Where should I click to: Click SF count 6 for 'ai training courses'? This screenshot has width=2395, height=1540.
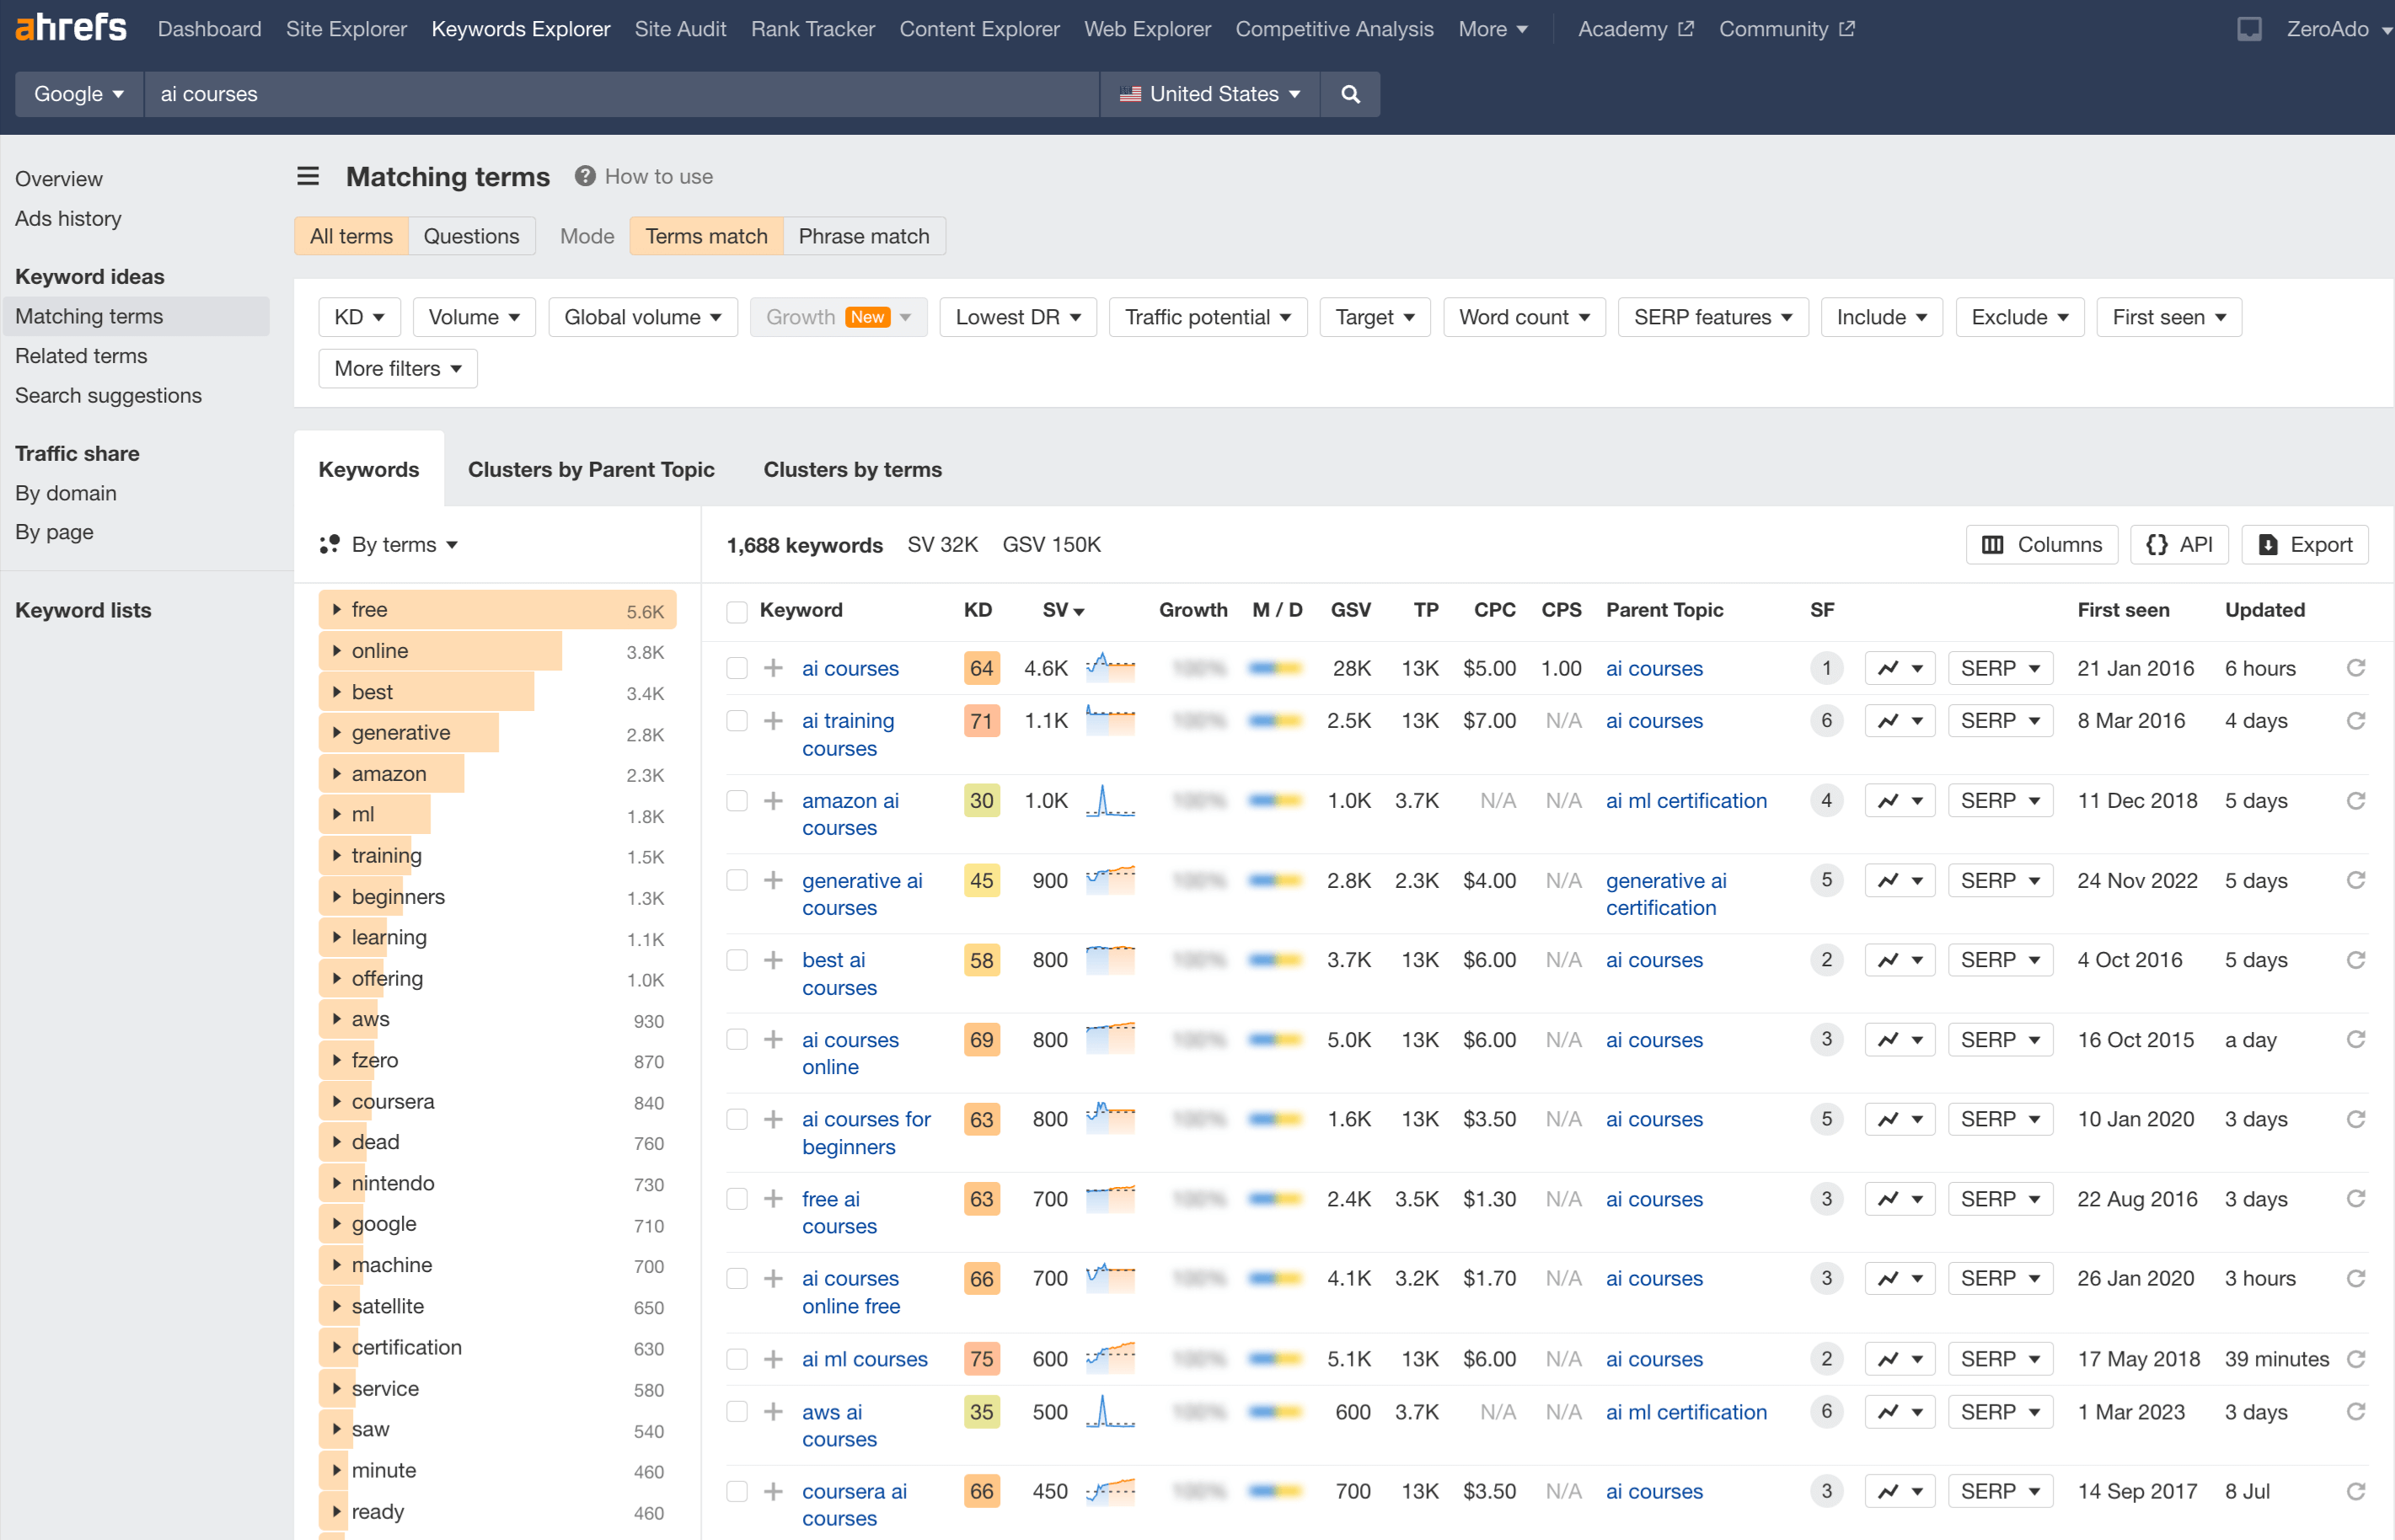pyautogui.click(x=1826, y=721)
